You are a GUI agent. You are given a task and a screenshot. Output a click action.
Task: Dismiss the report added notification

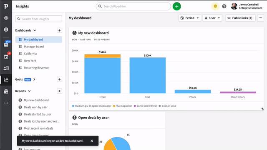[x=92, y=141]
